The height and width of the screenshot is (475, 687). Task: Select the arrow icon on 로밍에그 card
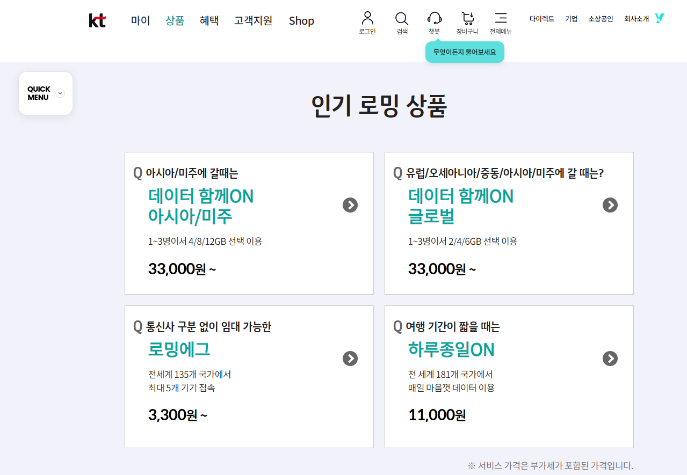pyautogui.click(x=350, y=359)
